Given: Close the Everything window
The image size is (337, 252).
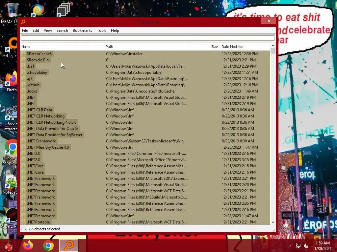Looking at the screenshot, I should (269, 21).
